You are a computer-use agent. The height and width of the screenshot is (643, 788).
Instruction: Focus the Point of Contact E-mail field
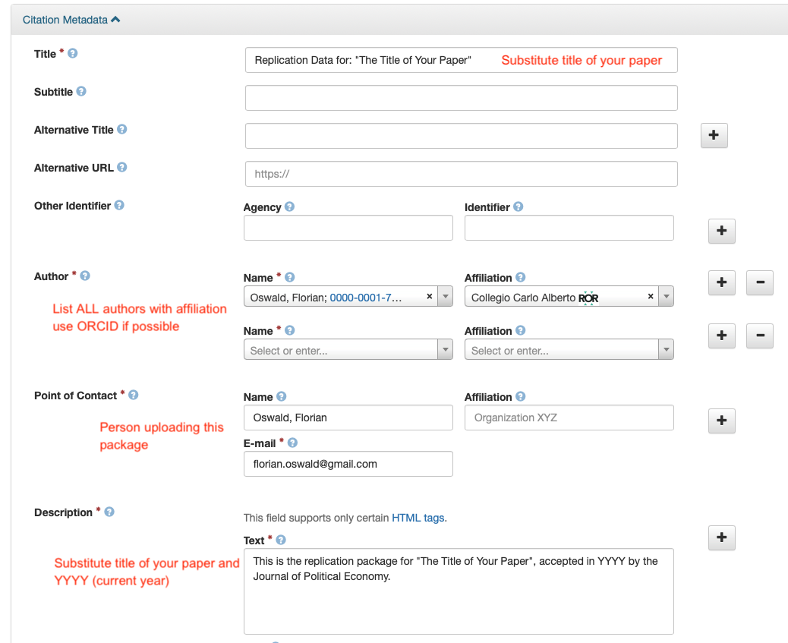[x=348, y=464]
